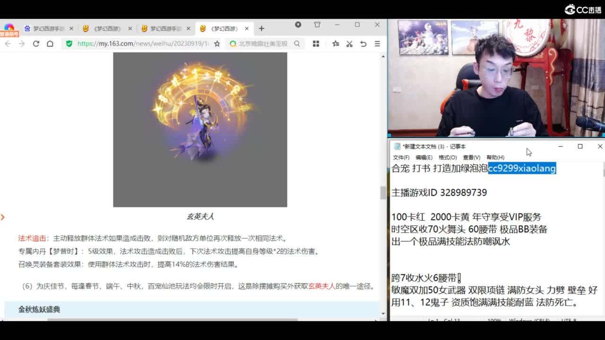Open the browser hamburger menu
The image size is (605, 340).
377,43
